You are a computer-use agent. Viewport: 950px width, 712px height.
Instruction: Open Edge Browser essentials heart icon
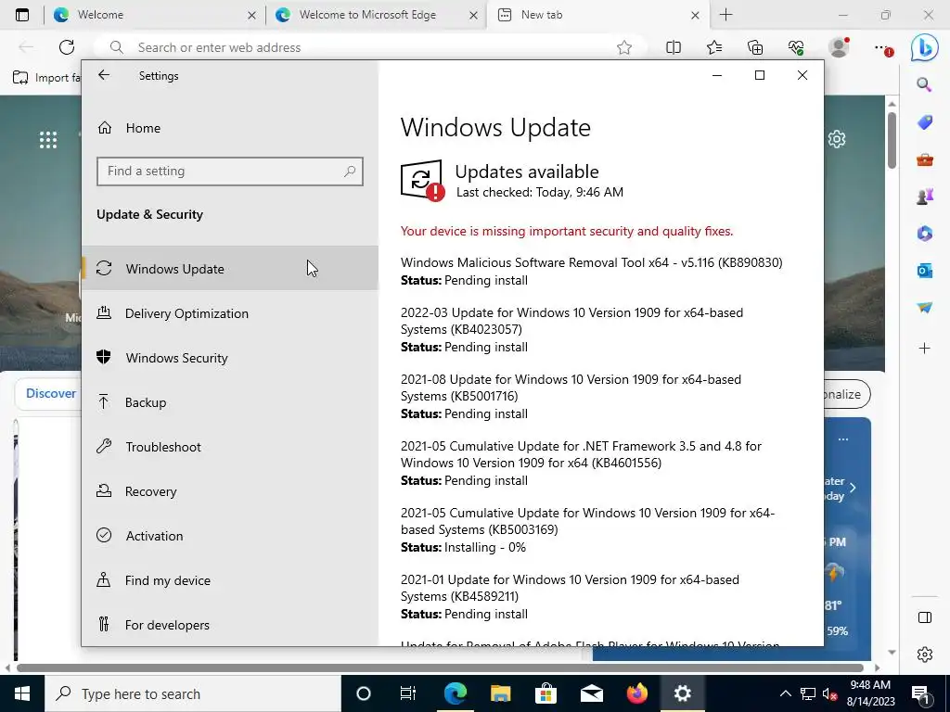(x=796, y=47)
